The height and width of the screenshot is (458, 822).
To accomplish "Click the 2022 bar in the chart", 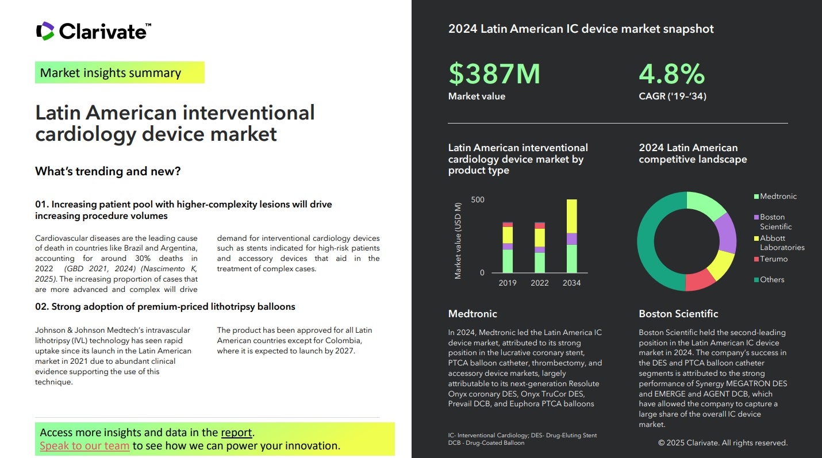I will (x=539, y=247).
